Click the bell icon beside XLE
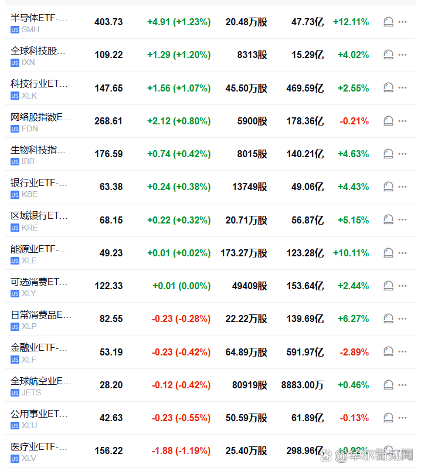 coord(388,253)
